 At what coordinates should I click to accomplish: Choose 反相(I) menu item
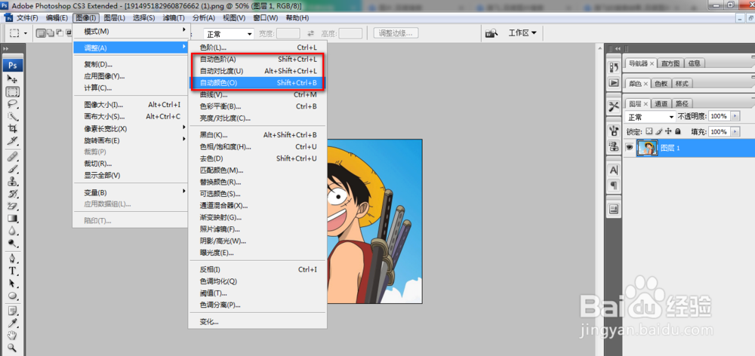point(257,269)
